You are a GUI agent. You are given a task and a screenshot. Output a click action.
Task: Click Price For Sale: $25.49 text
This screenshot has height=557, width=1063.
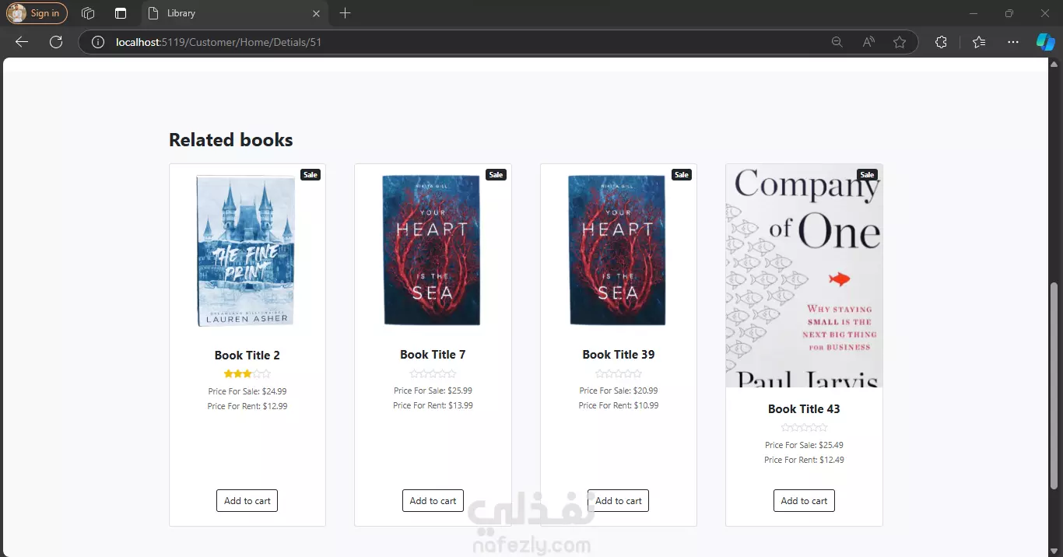tap(804, 445)
